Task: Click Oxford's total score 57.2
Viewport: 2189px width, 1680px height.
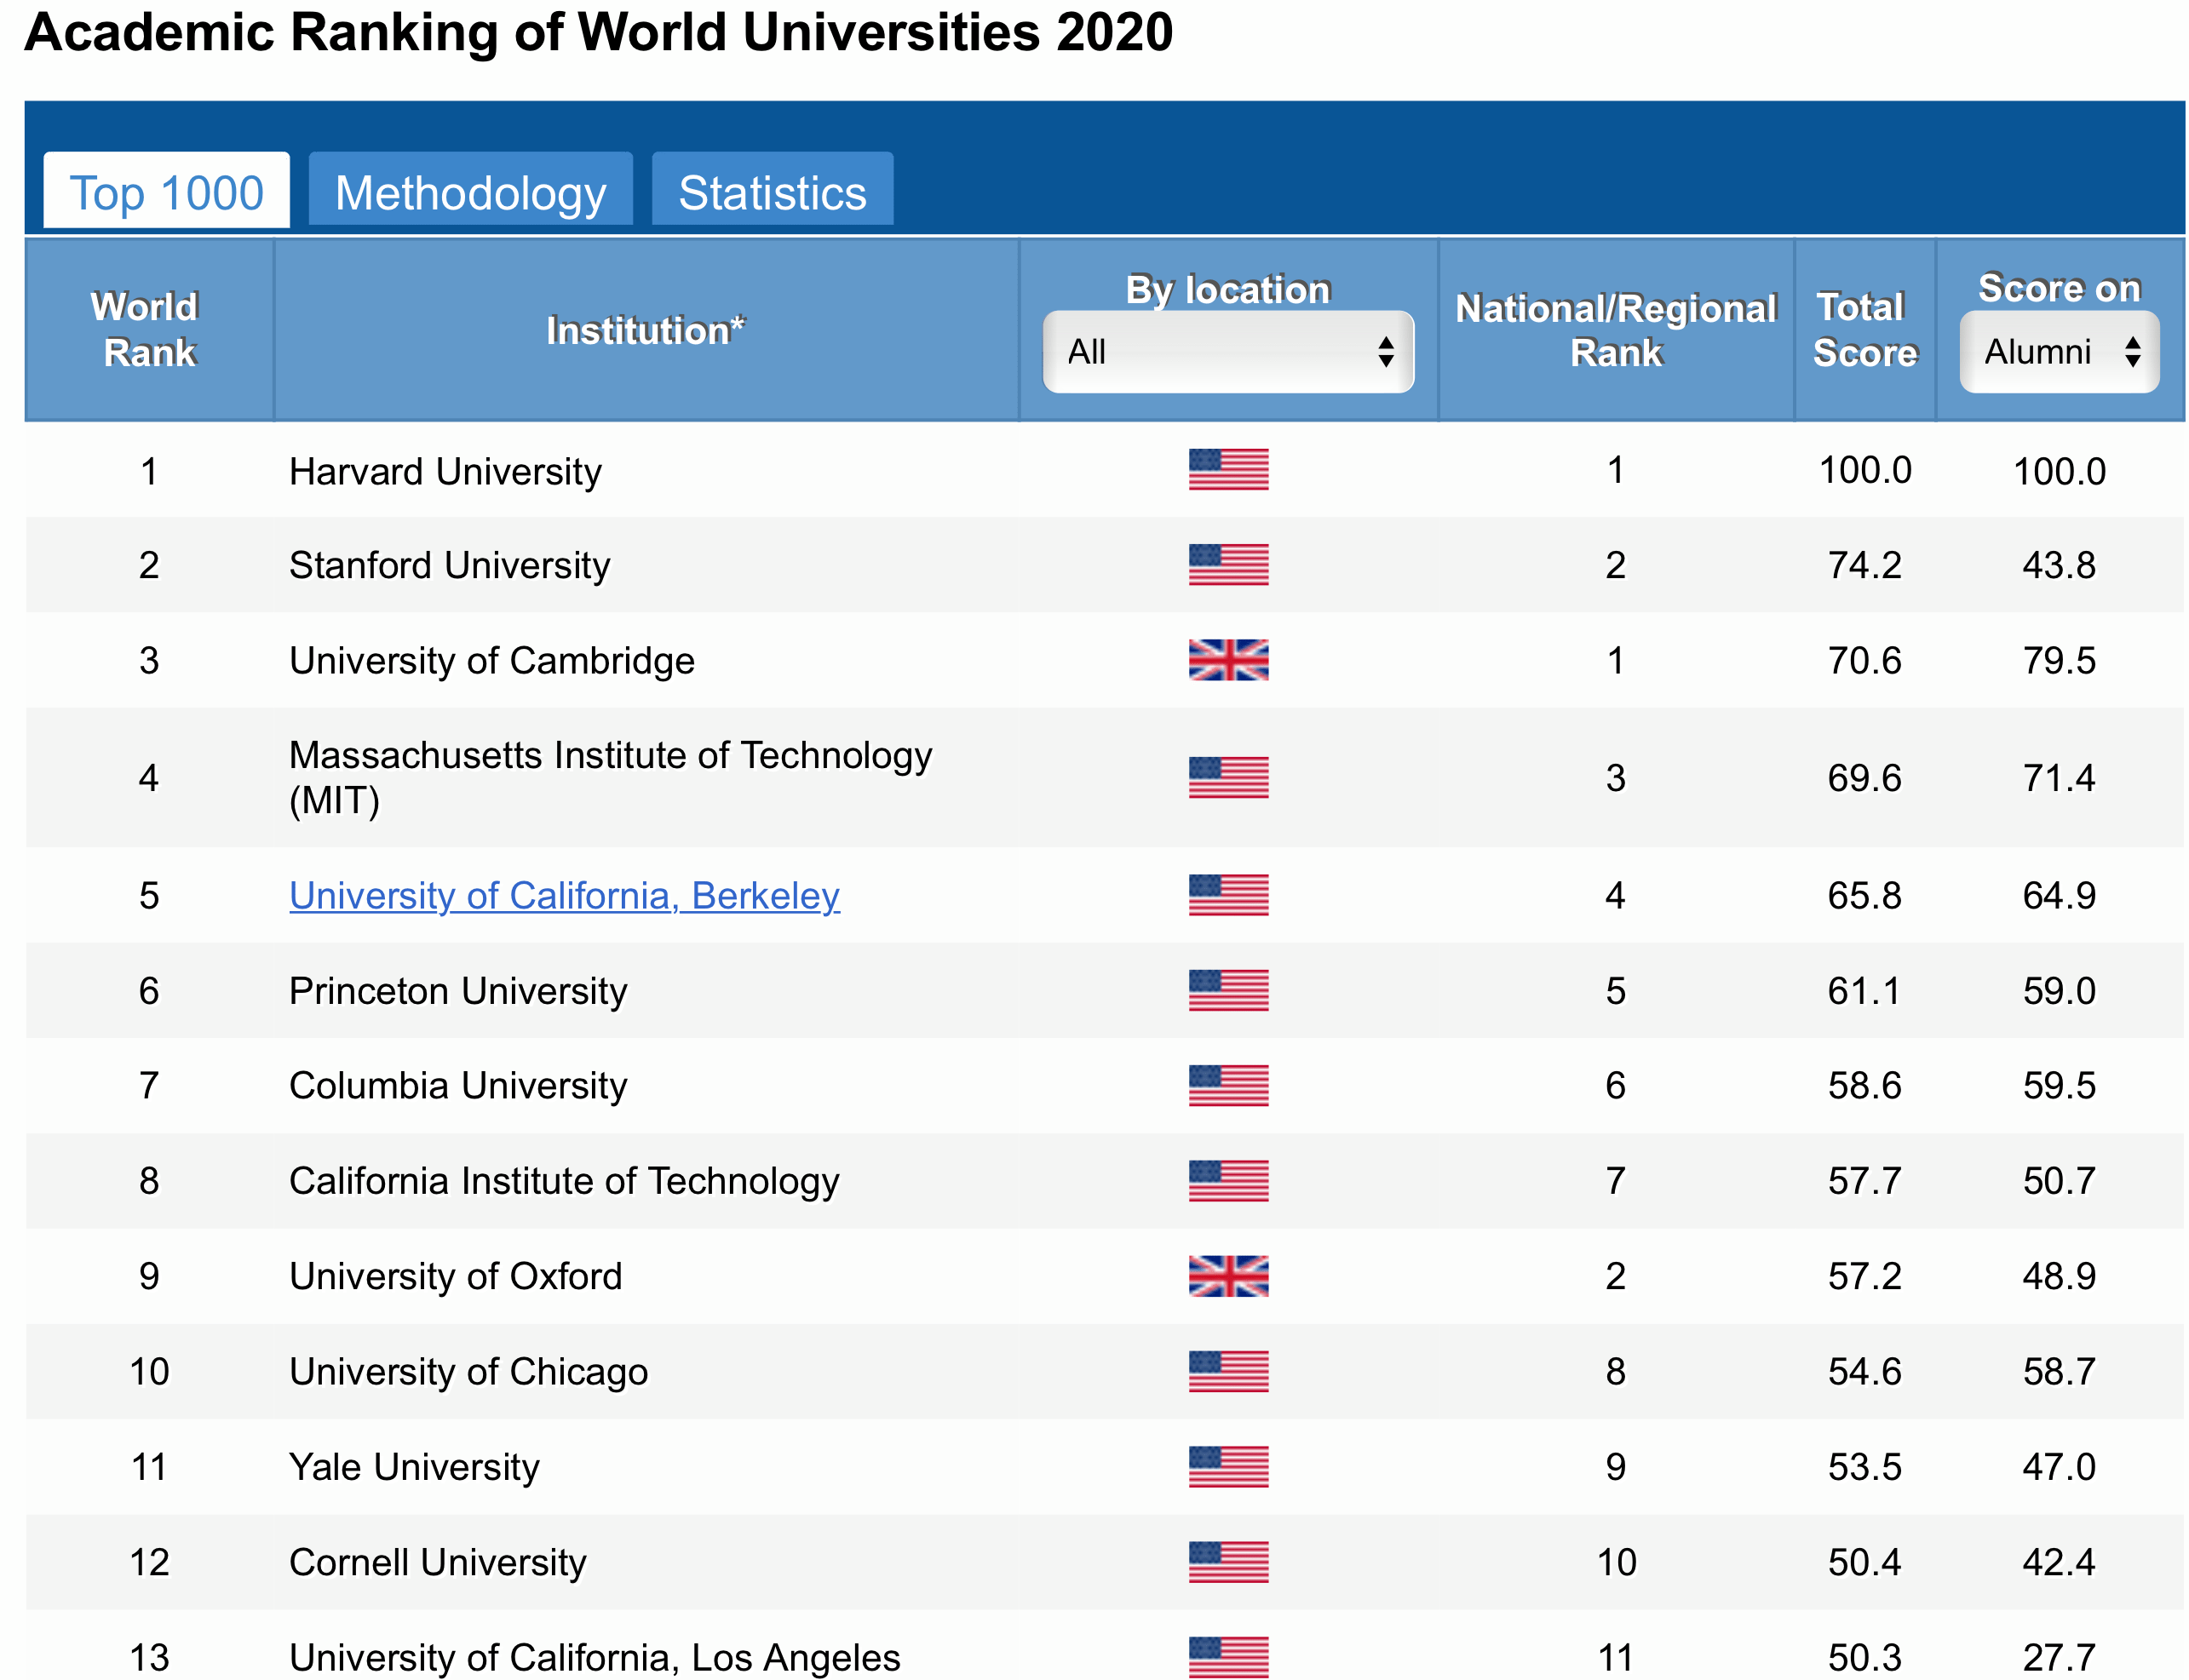Action: pyautogui.click(x=1864, y=1277)
